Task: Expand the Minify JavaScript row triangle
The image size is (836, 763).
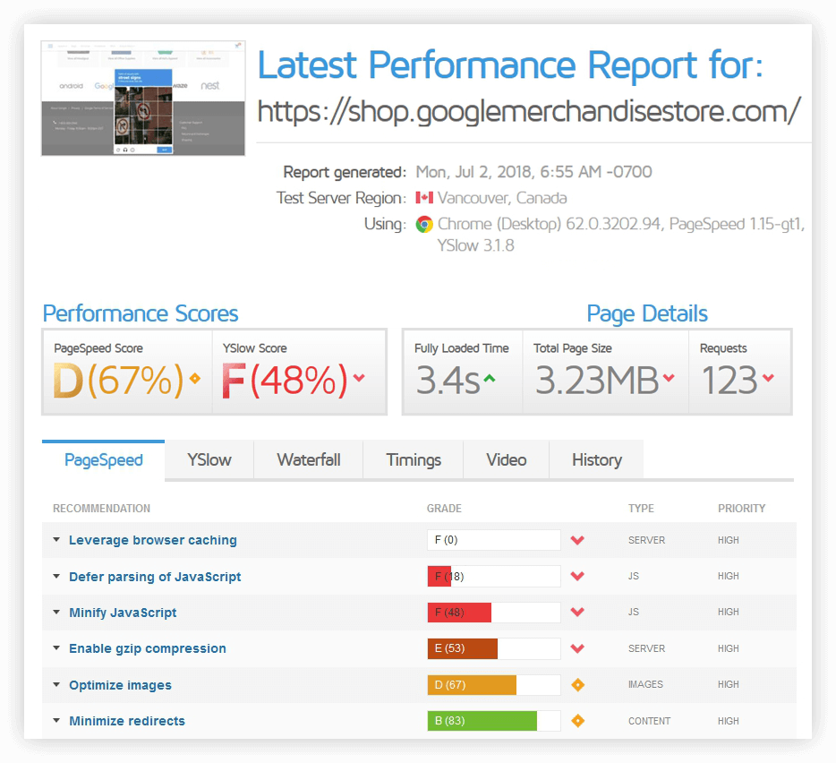Action: [x=56, y=612]
